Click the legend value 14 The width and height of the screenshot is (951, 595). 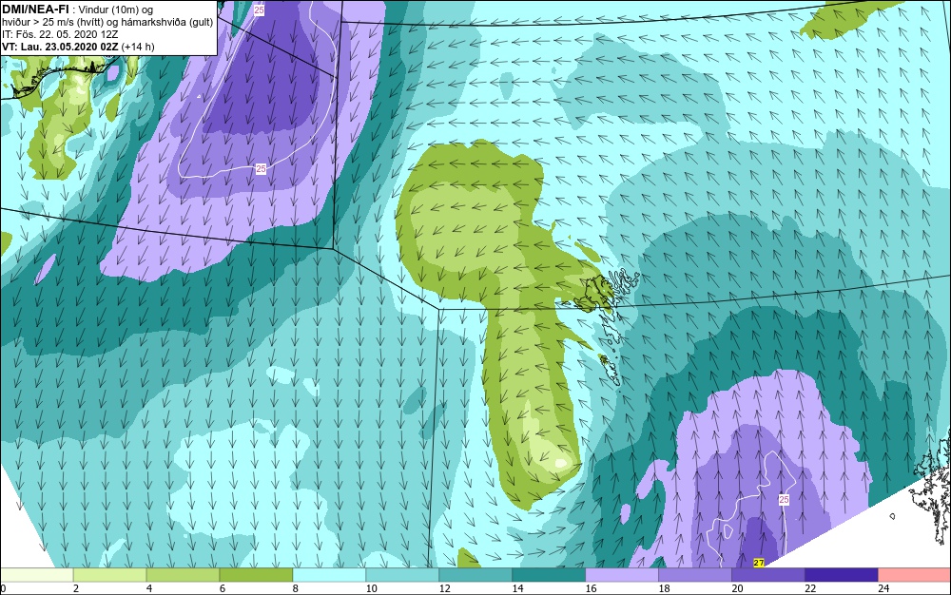(x=517, y=588)
